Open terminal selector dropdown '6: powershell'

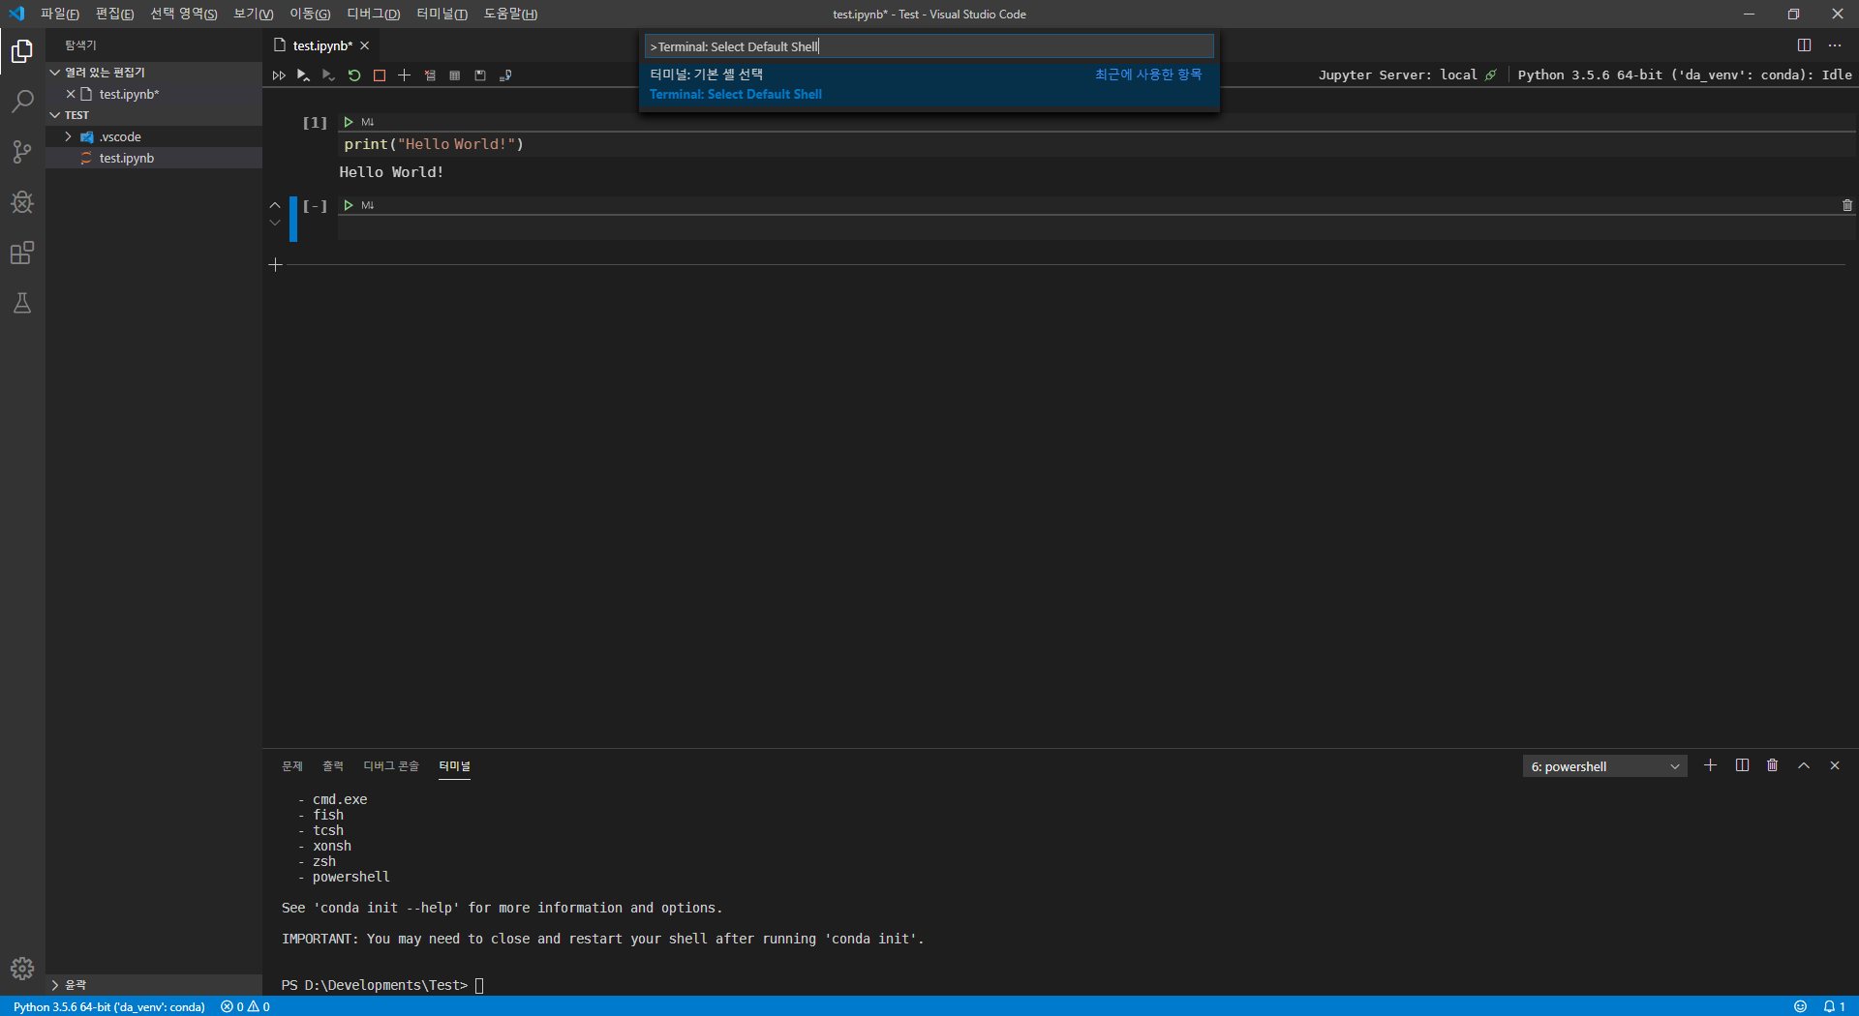[x=1604, y=766]
